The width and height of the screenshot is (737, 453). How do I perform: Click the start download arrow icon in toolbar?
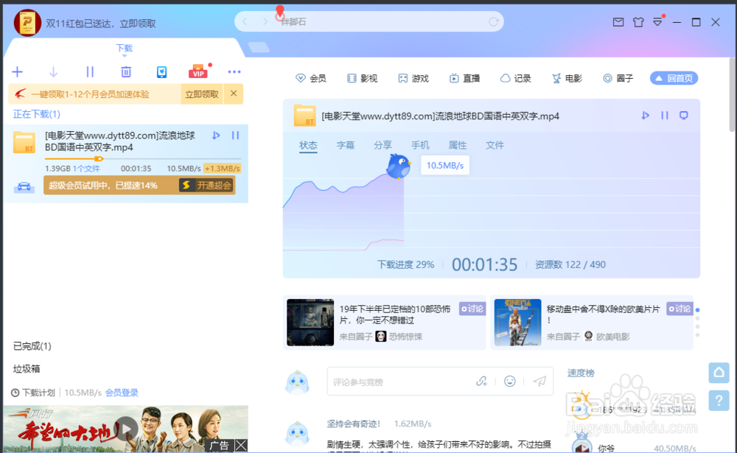(x=53, y=72)
